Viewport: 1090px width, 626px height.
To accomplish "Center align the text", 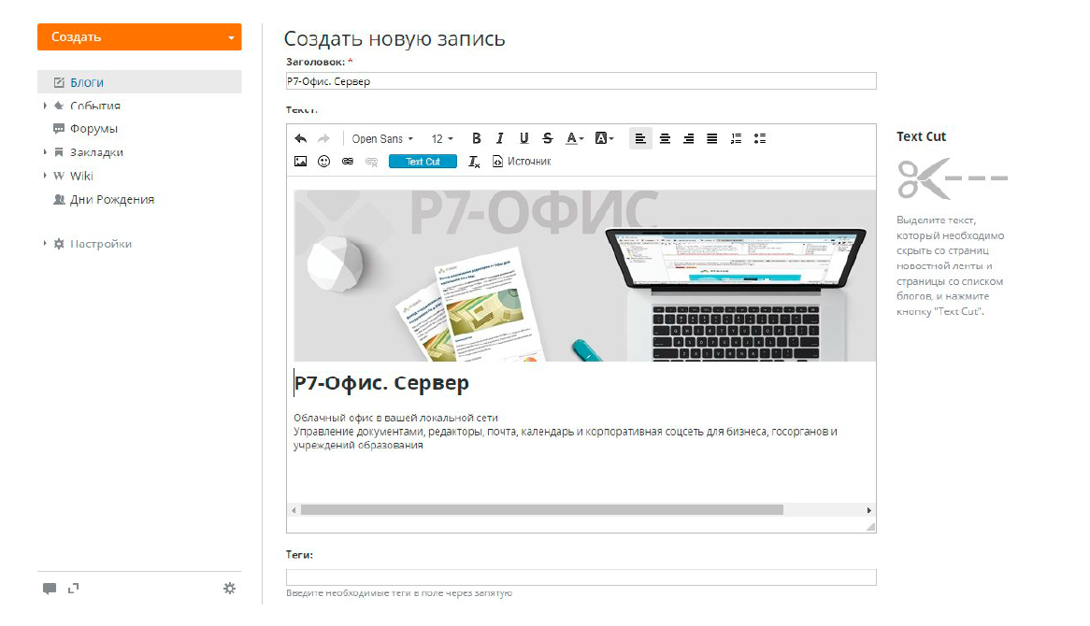I will (x=665, y=138).
